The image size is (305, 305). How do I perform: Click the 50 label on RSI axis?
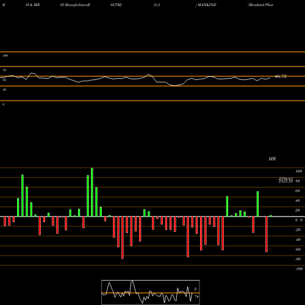point(4,80)
